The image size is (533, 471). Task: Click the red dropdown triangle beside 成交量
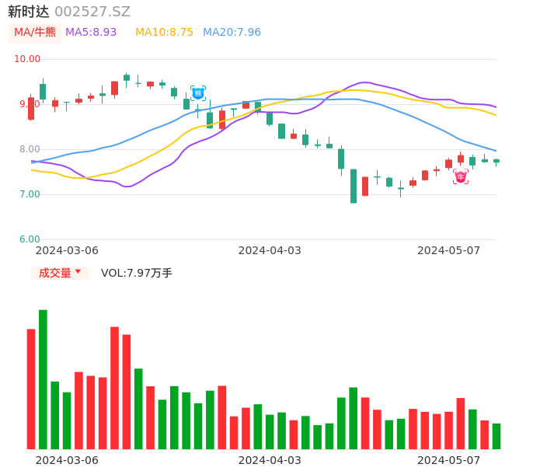point(78,272)
